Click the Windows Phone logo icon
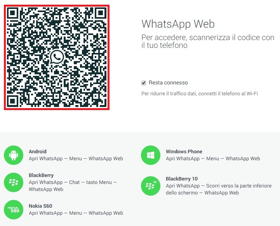 pos(151,155)
